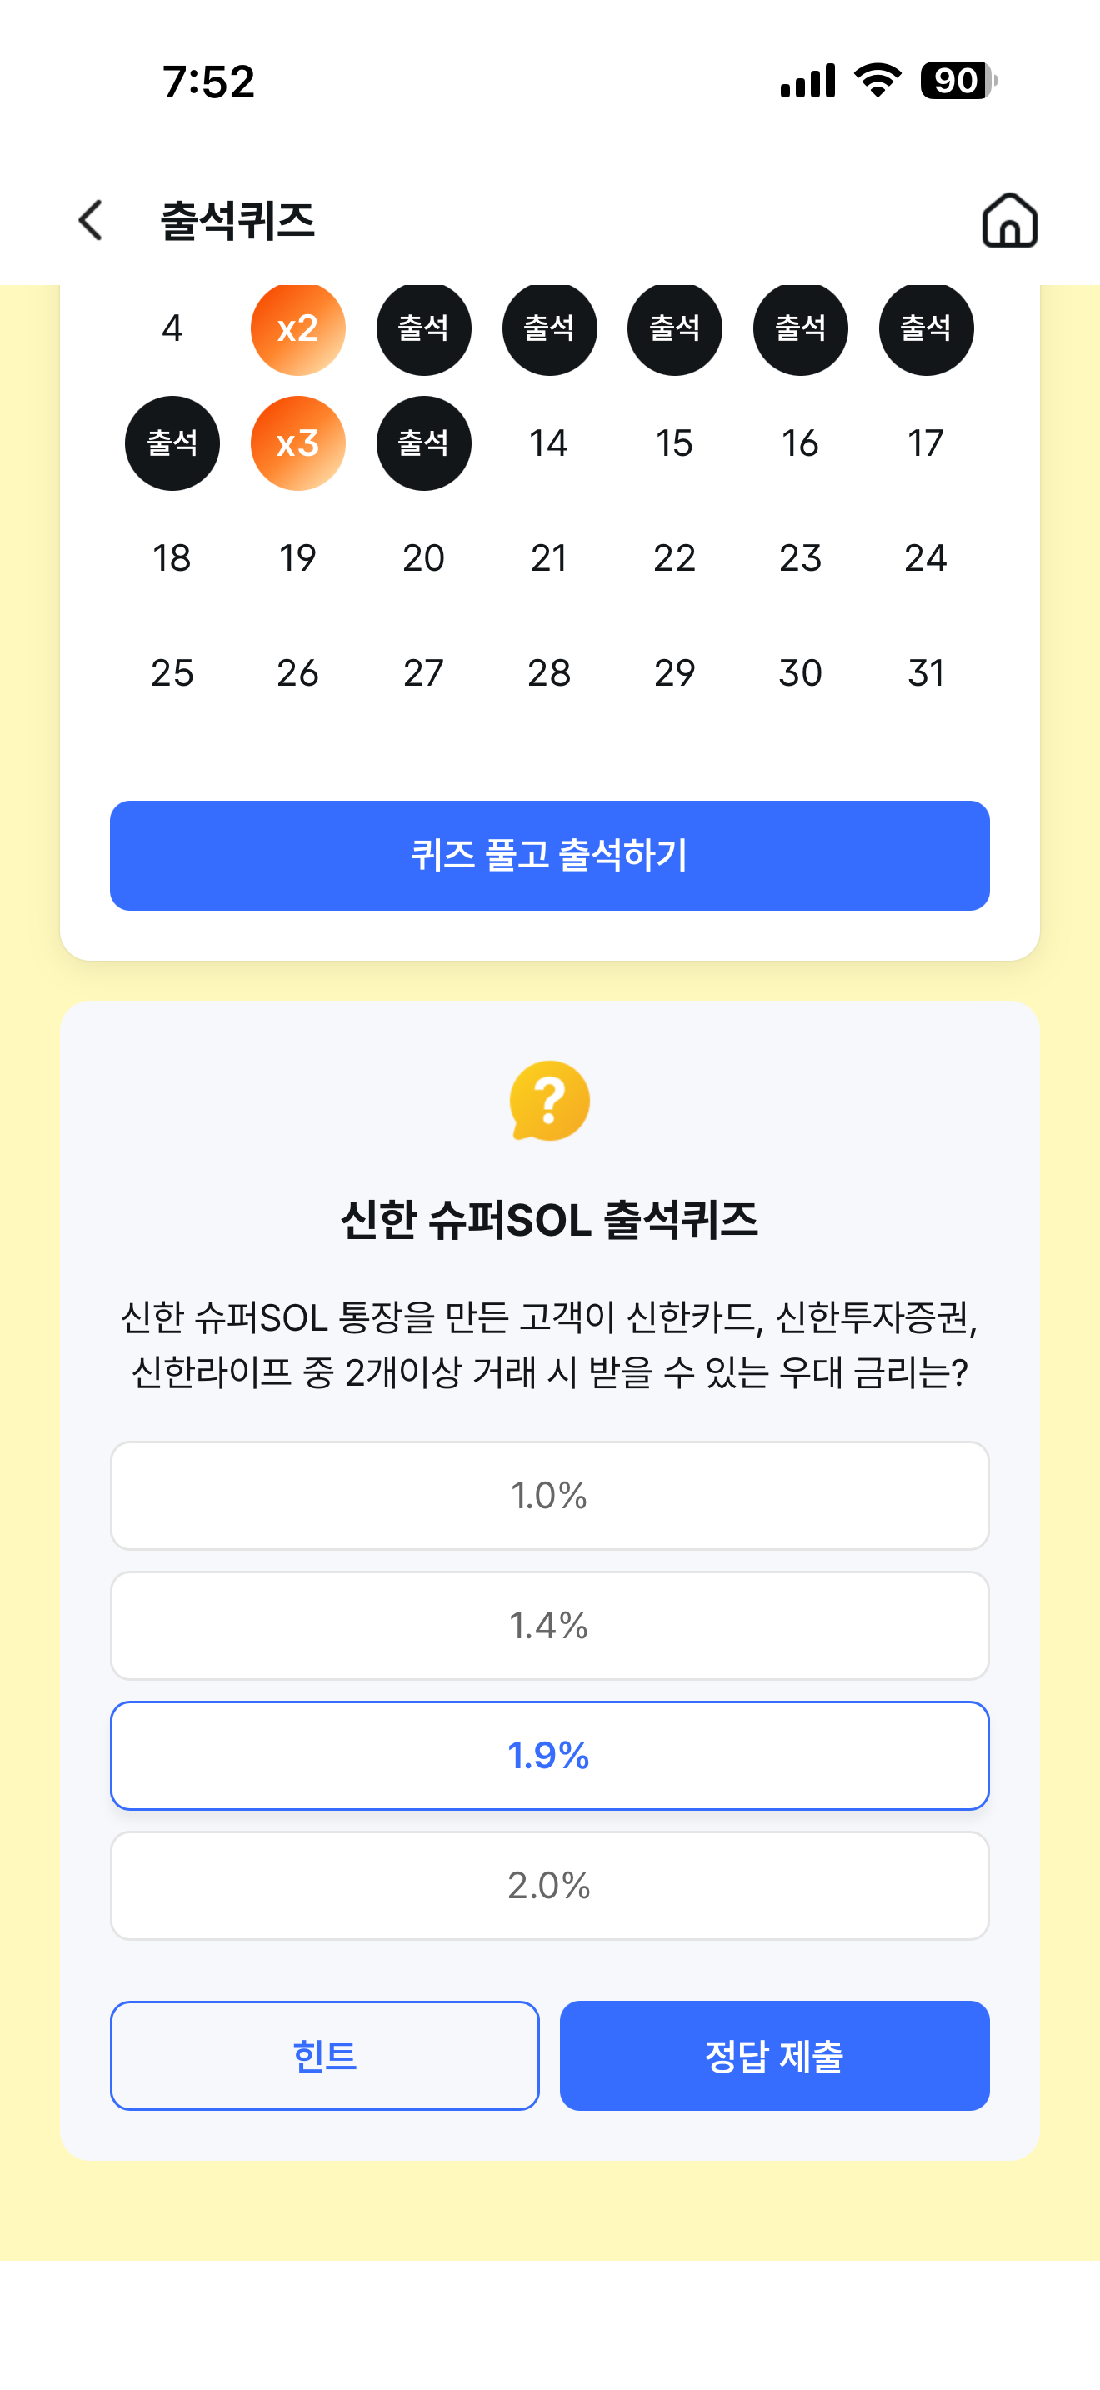The height and width of the screenshot is (2390, 1100).
Task: Tap the orange x2 bonus badge
Action: 297,328
